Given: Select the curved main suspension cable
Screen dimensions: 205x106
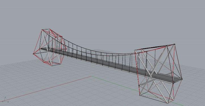Looking at the screenshot, I should point(92,50).
